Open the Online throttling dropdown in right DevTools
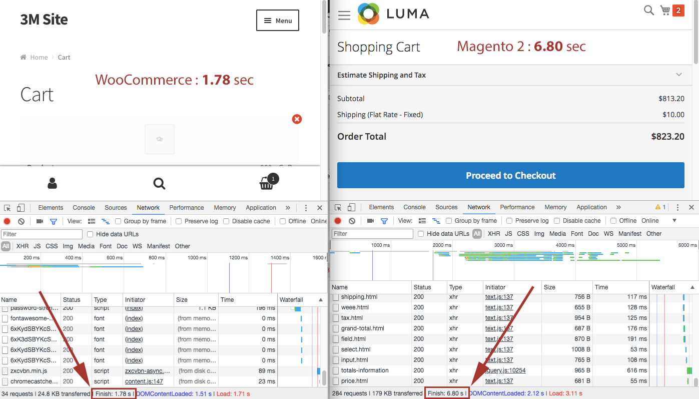The image size is (699, 399). 674,221
